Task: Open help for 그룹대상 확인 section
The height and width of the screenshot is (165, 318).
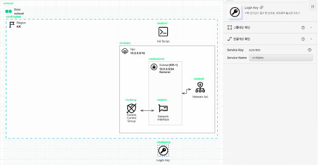Action: 303,28
